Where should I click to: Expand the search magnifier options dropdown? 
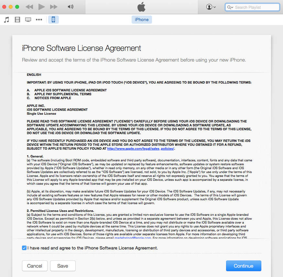click(230, 7)
